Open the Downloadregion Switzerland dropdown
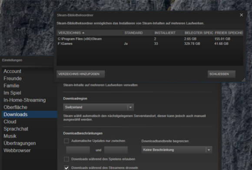 99,107
